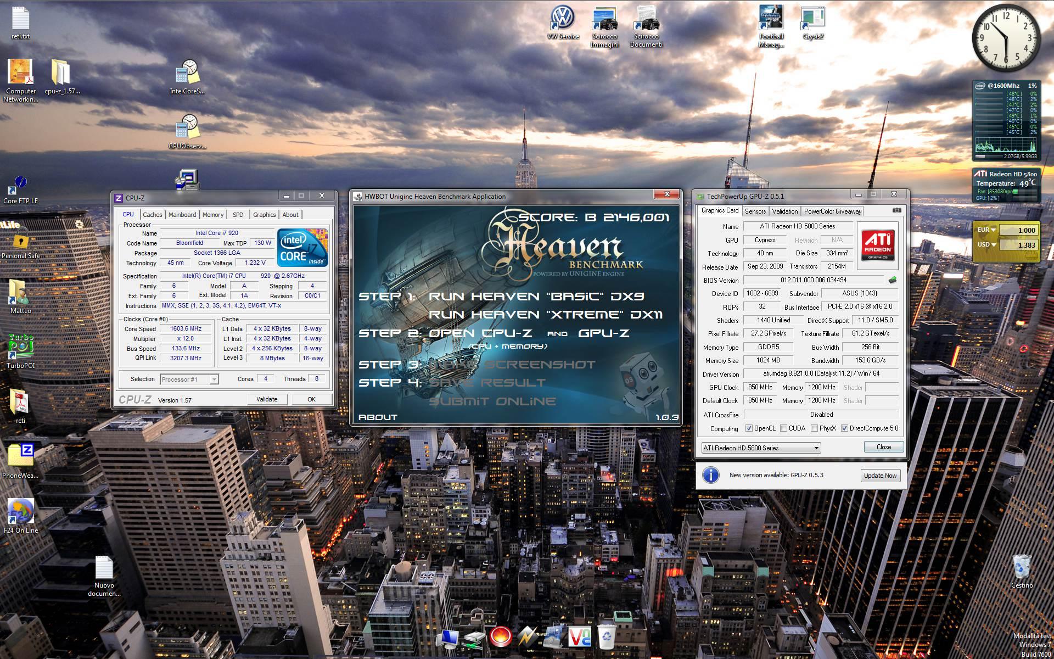The width and height of the screenshot is (1054, 659).
Task: Click the BIOS save chip icon in GPU-Z
Action: pyautogui.click(x=893, y=280)
